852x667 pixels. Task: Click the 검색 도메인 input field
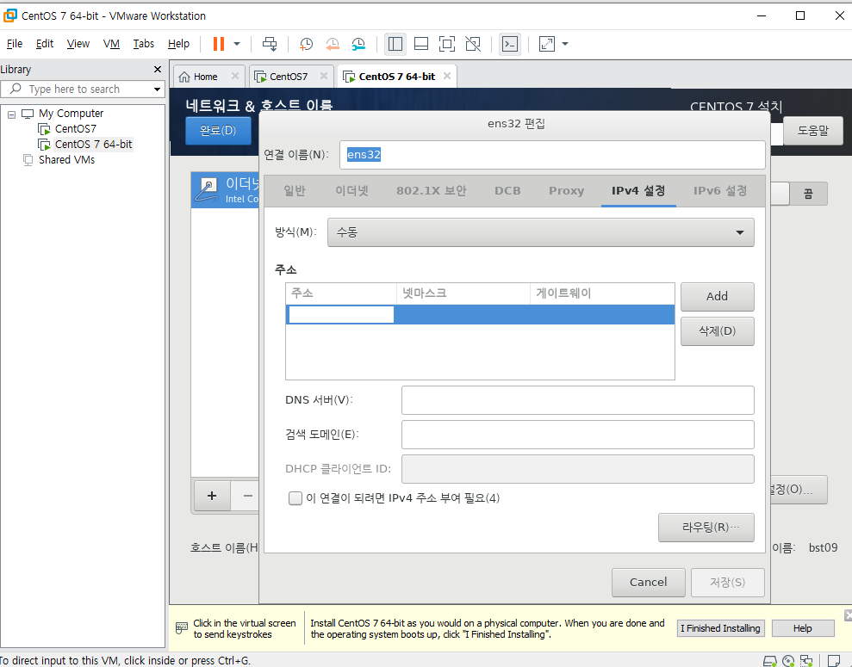click(x=577, y=435)
